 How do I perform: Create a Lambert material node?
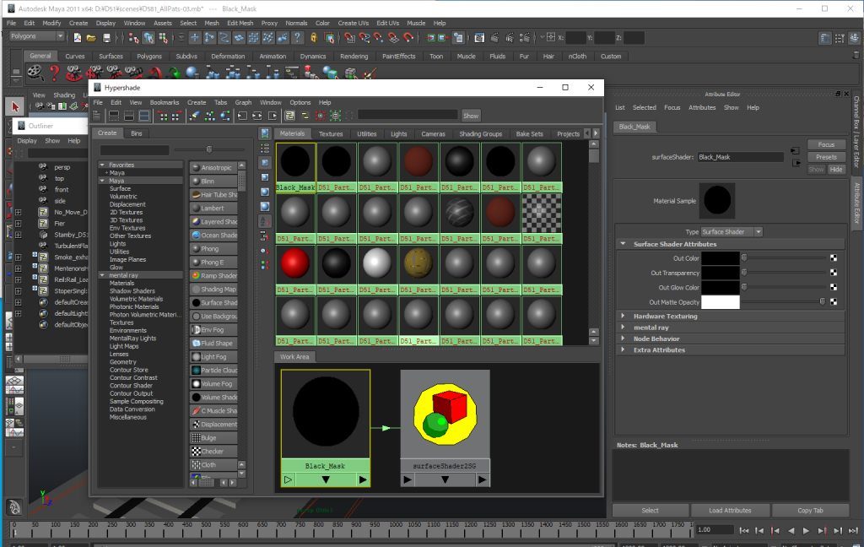pyautogui.click(x=213, y=208)
